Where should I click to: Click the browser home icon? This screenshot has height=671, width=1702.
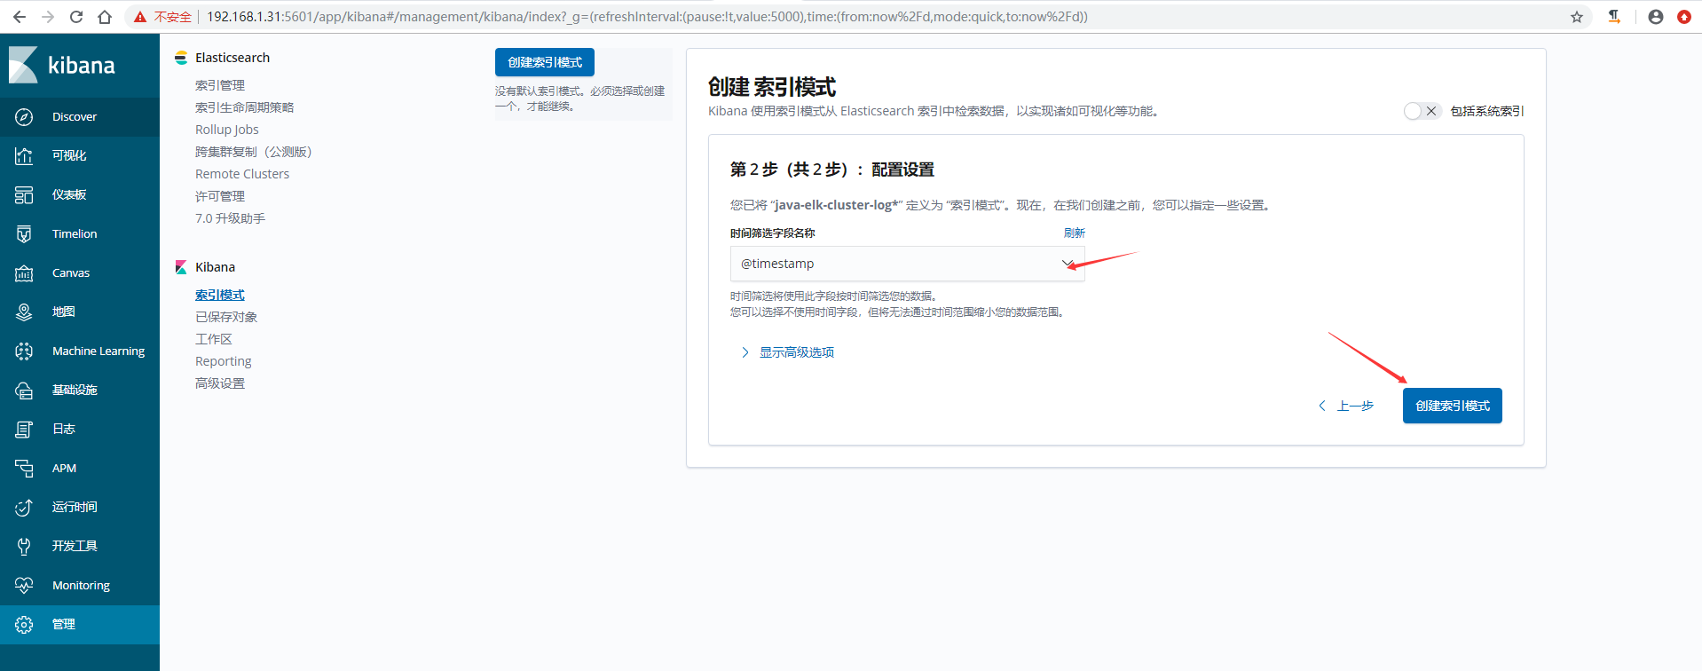click(x=105, y=17)
